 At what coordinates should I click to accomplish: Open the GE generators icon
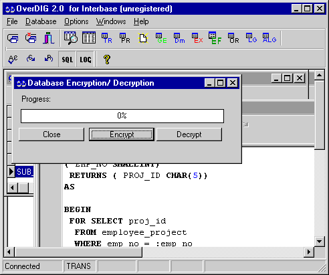[161, 38]
